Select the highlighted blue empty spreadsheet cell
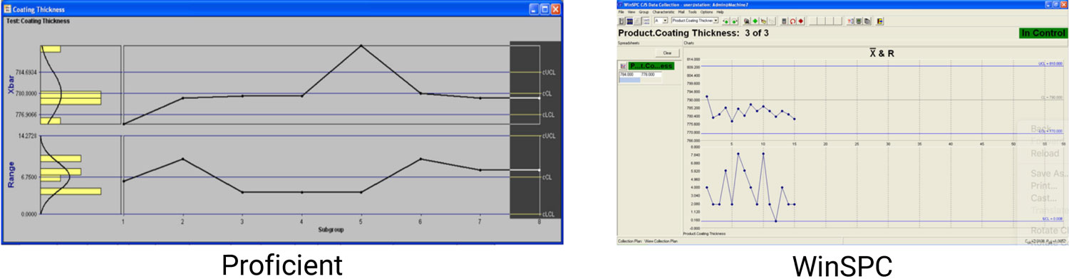 [629, 80]
